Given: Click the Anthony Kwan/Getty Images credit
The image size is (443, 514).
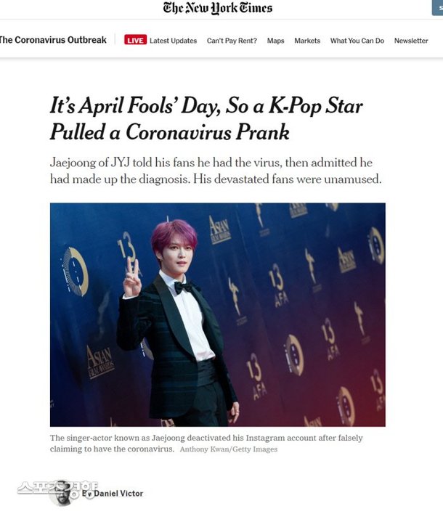Looking at the screenshot, I should 229,449.
